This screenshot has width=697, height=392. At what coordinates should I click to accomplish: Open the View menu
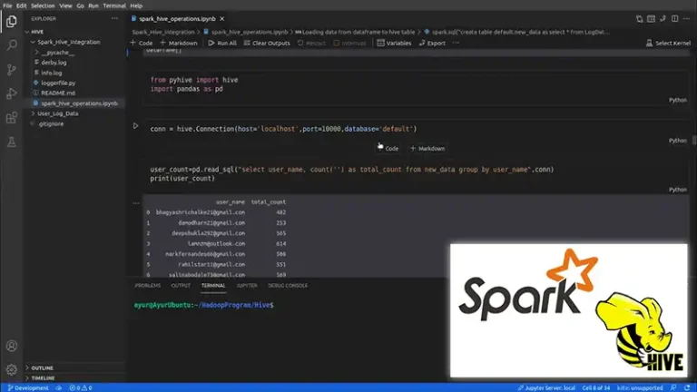tap(65, 5)
